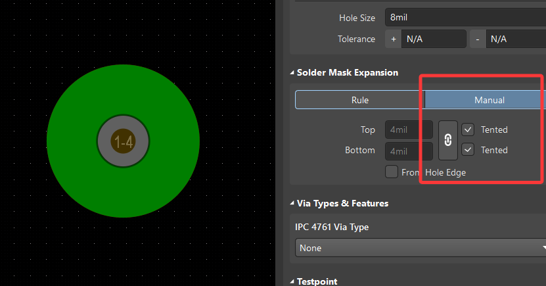The height and width of the screenshot is (286, 546).
Task: Enable the From Hole Edge checkbox
Action: (392, 172)
